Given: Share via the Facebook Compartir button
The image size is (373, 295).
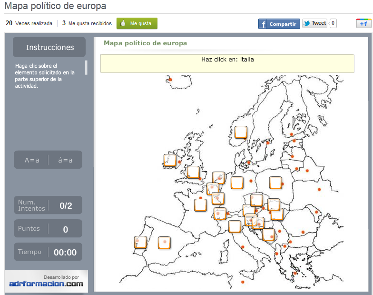Looking at the screenshot, I should pos(279,24).
